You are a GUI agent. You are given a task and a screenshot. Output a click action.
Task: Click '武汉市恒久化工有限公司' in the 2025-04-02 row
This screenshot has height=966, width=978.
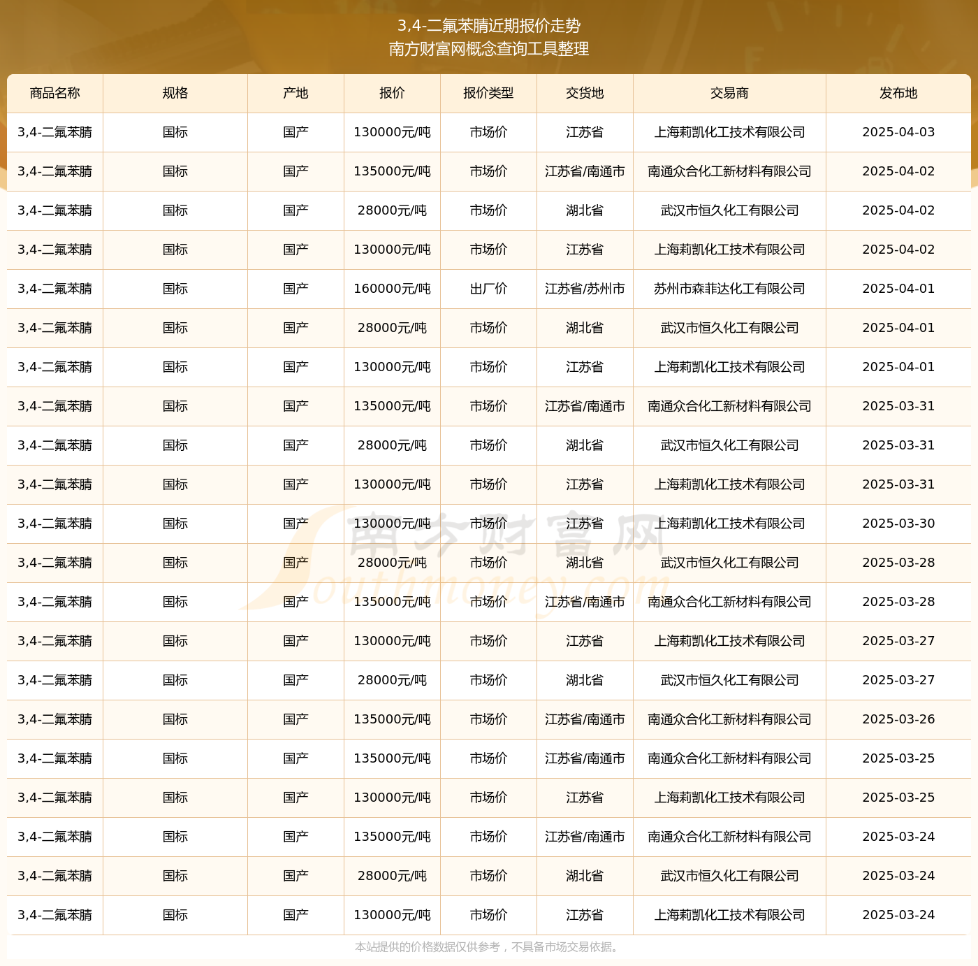point(729,210)
